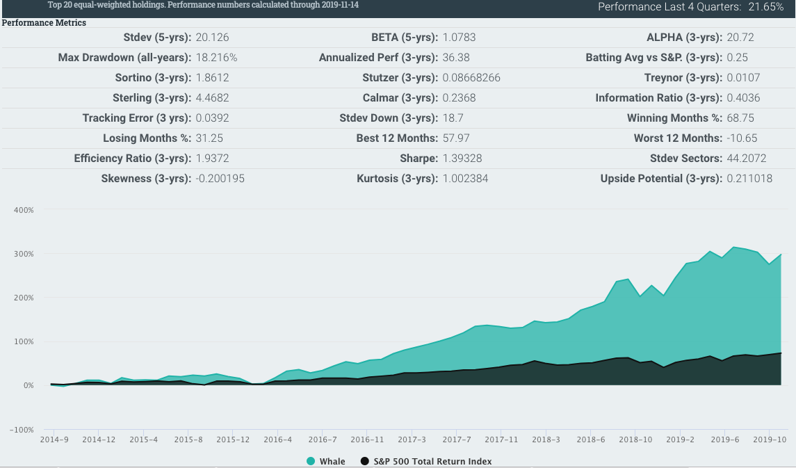Click the Sharpe metric label
The height and width of the screenshot is (468, 796).
[x=419, y=159]
